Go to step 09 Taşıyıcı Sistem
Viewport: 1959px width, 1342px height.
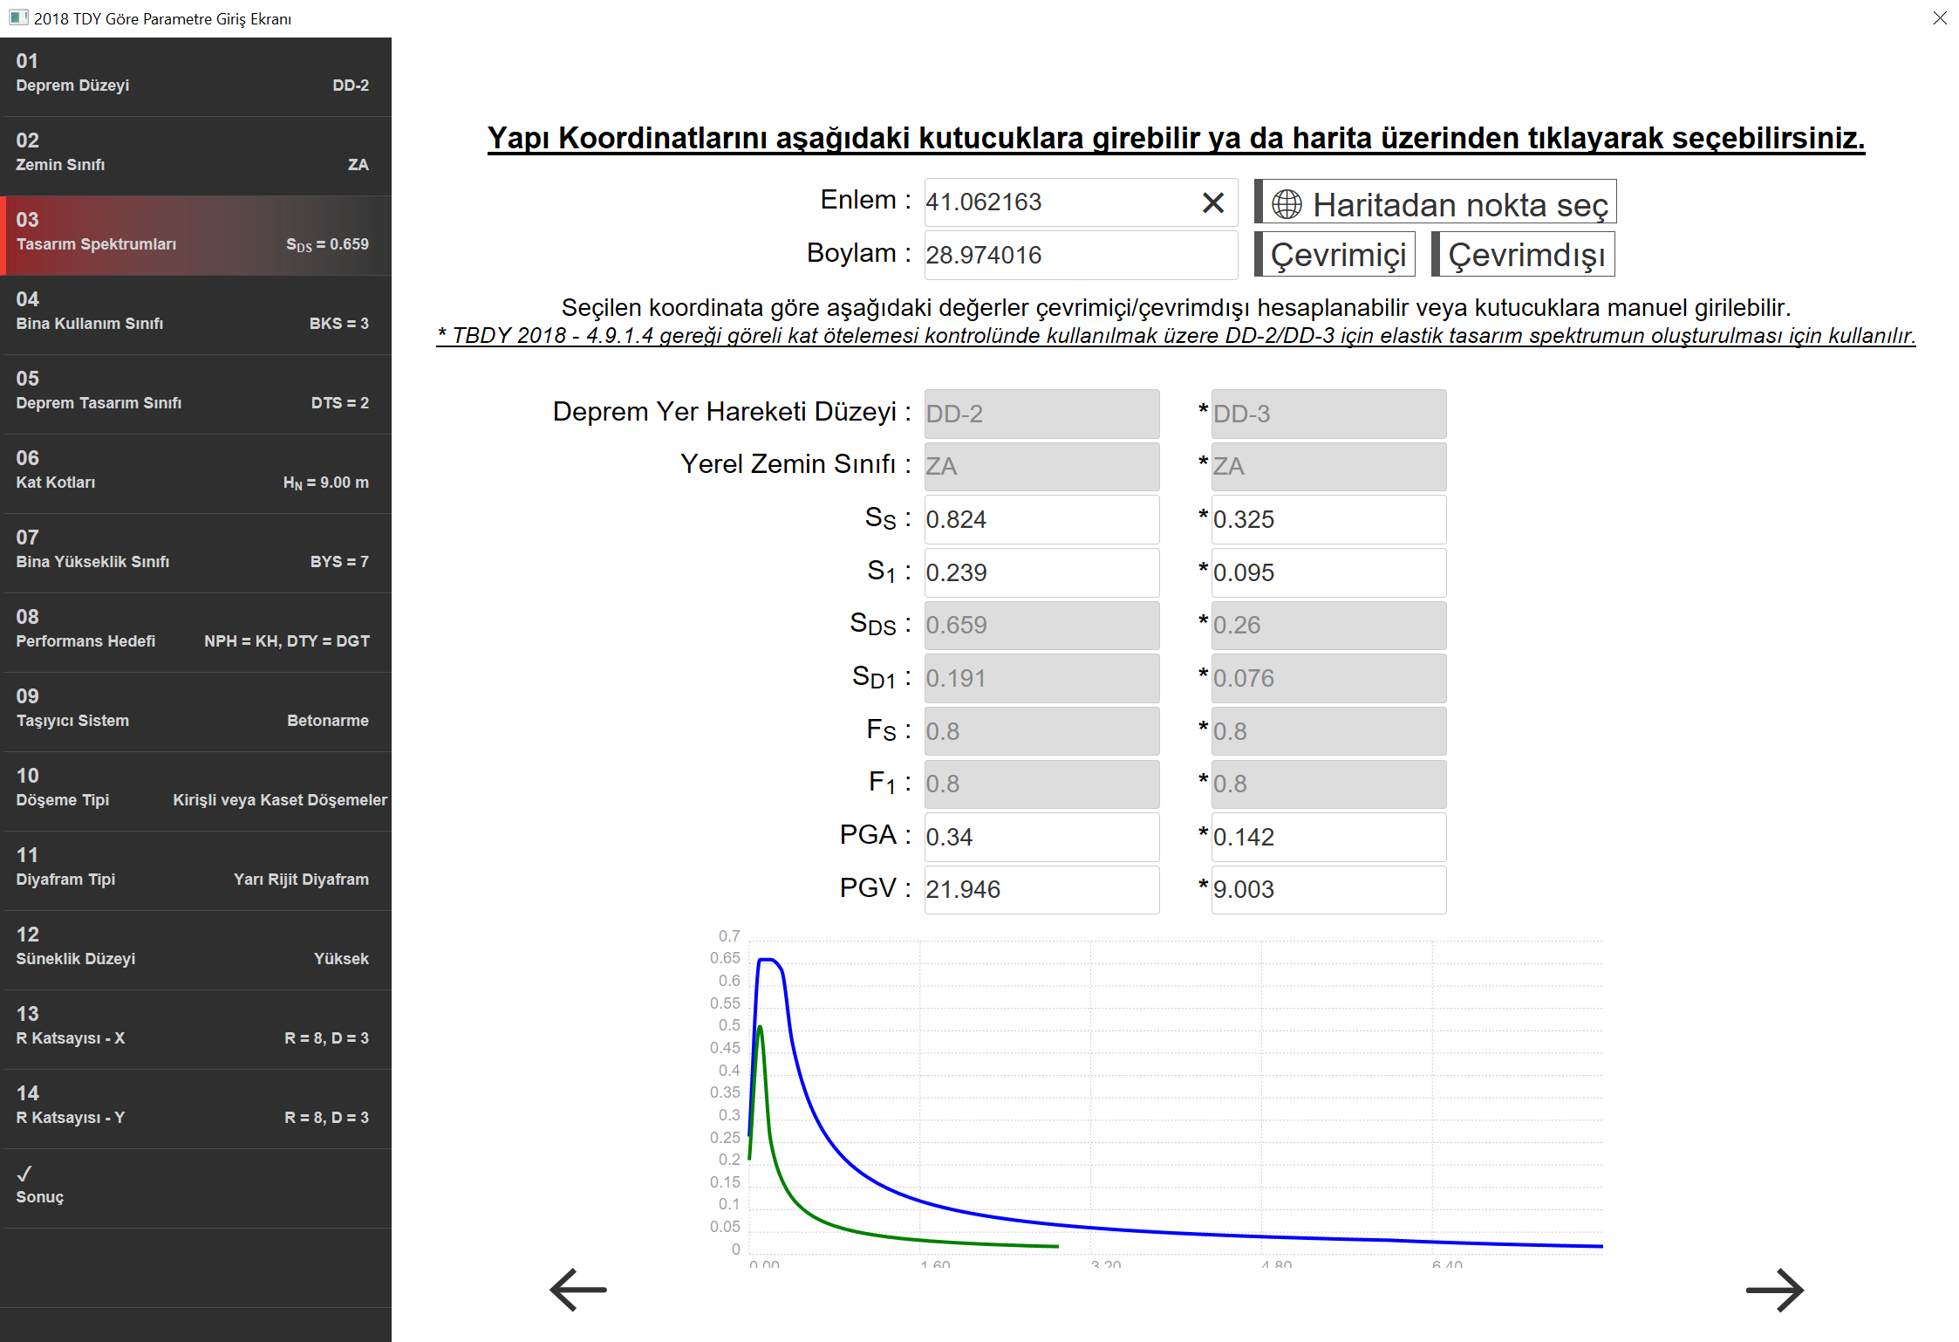(195, 710)
